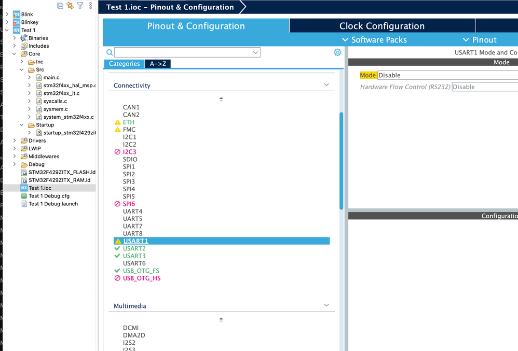Expand the Blinkey project tree
This screenshot has height=351, width=518.
(7, 22)
